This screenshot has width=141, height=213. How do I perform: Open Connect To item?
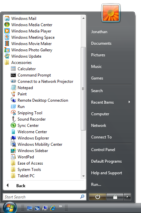(101, 137)
